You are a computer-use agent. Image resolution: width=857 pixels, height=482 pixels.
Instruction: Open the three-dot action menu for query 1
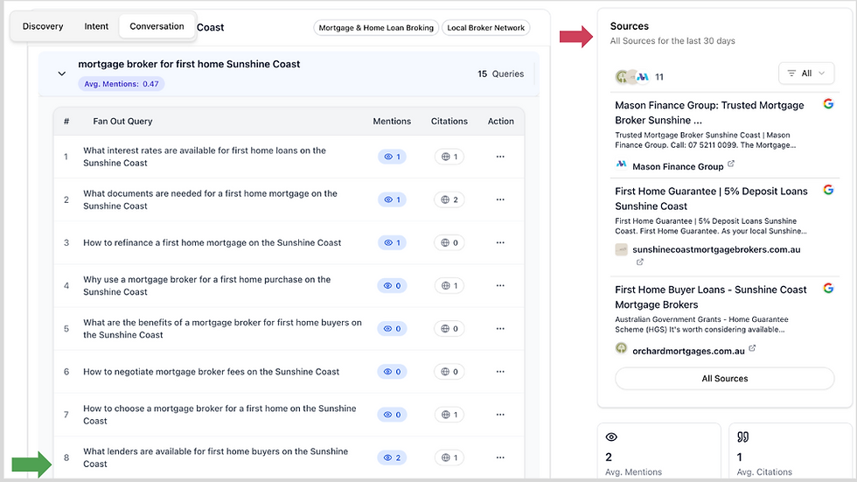click(x=500, y=157)
